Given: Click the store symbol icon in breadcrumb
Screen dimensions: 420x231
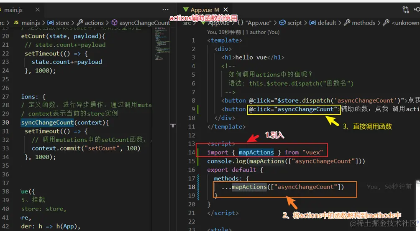Looking at the screenshot, I should pyautogui.click(x=51, y=23).
